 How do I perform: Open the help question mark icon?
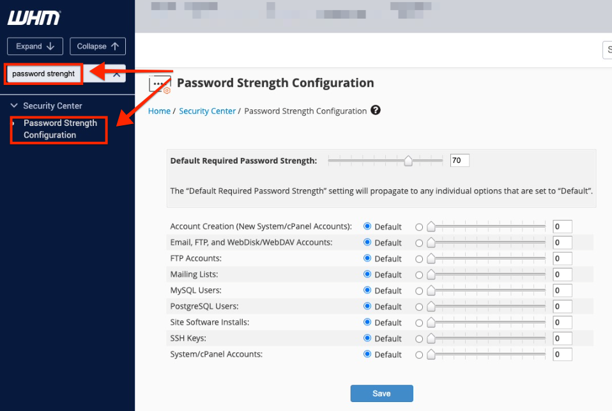pos(376,111)
